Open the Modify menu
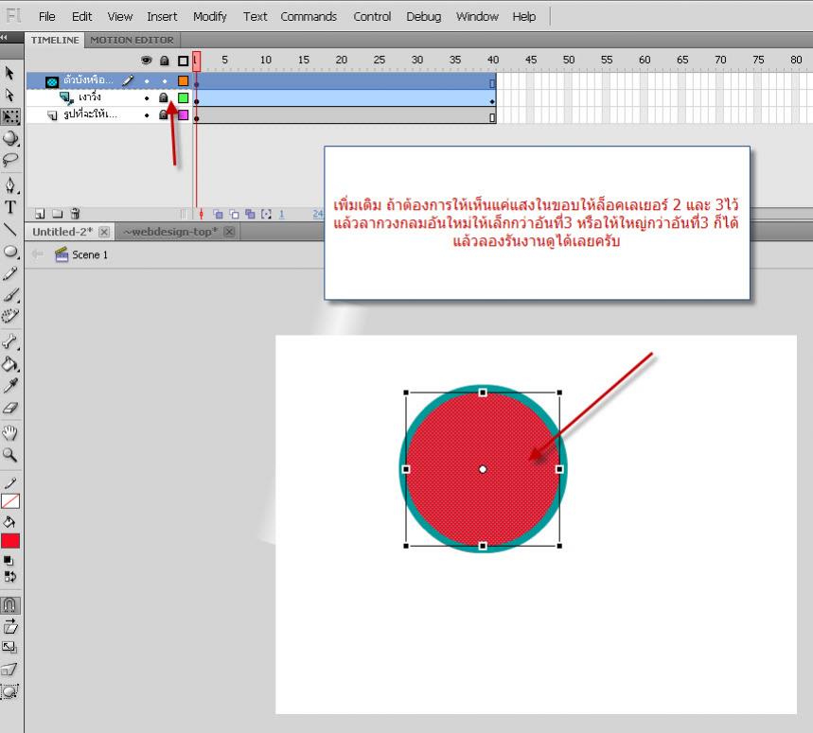This screenshot has width=813, height=733. pyautogui.click(x=209, y=16)
